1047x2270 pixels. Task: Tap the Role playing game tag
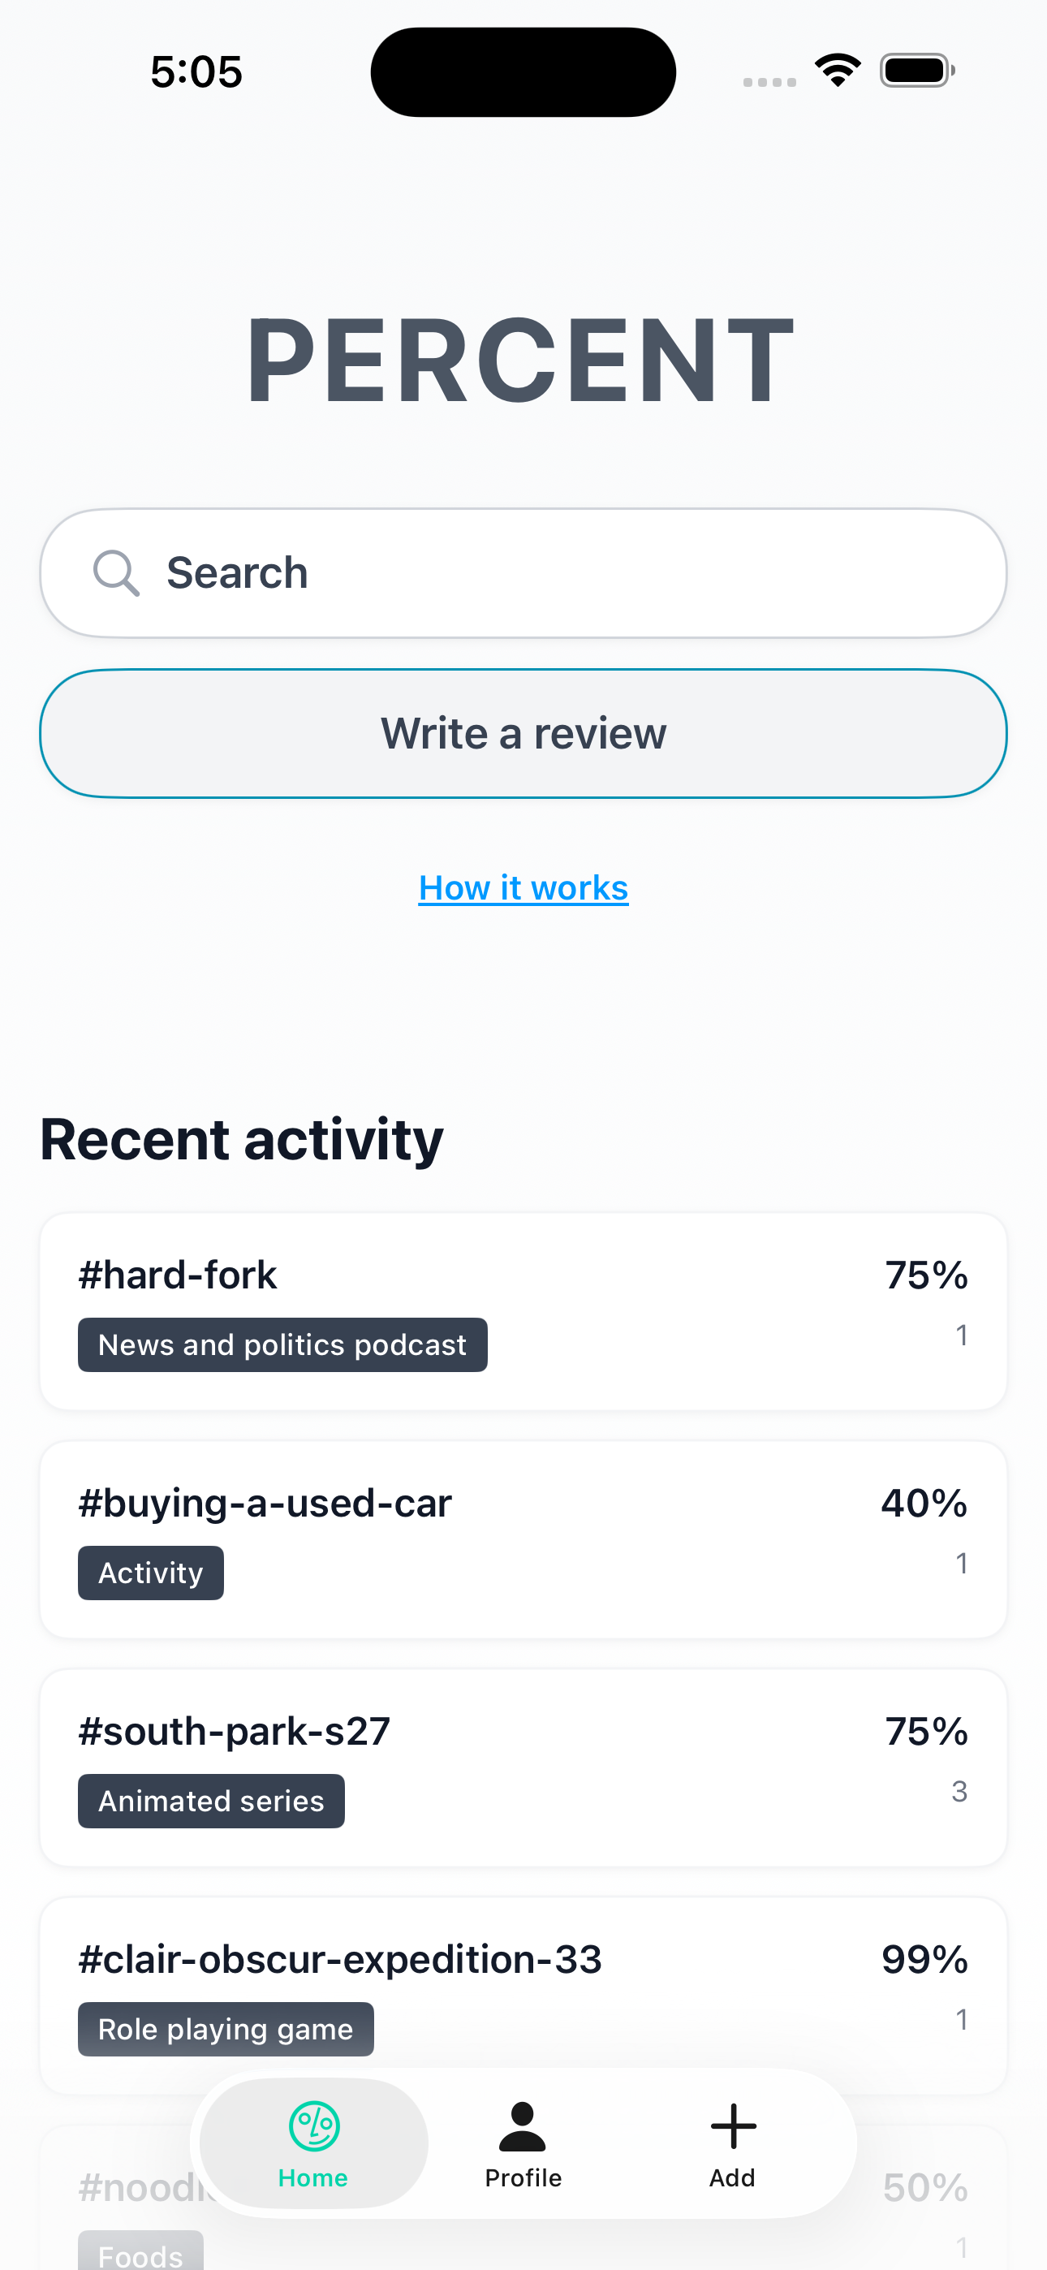click(x=226, y=2030)
